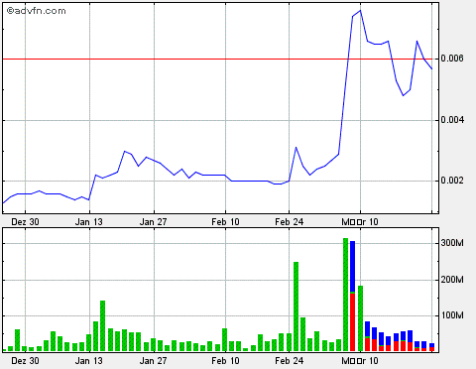Click the 200M volume axis label
Image resolution: width=476 pixels, height=369 pixels.
tap(452, 280)
